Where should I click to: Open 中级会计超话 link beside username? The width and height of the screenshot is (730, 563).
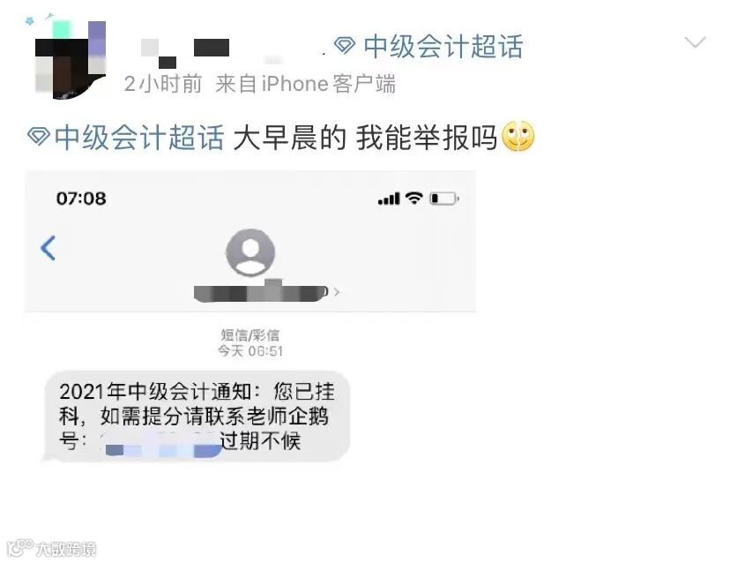pos(443,47)
